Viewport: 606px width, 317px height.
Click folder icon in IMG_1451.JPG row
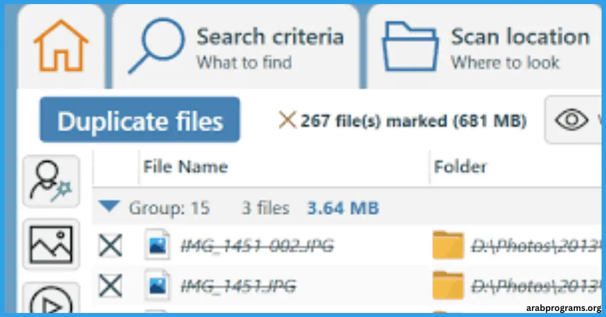(x=448, y=285)
